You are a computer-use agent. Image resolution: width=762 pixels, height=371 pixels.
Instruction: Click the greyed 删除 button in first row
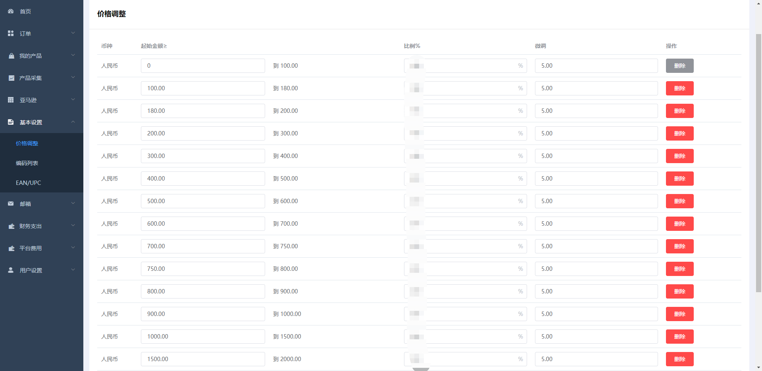(679, 66)
